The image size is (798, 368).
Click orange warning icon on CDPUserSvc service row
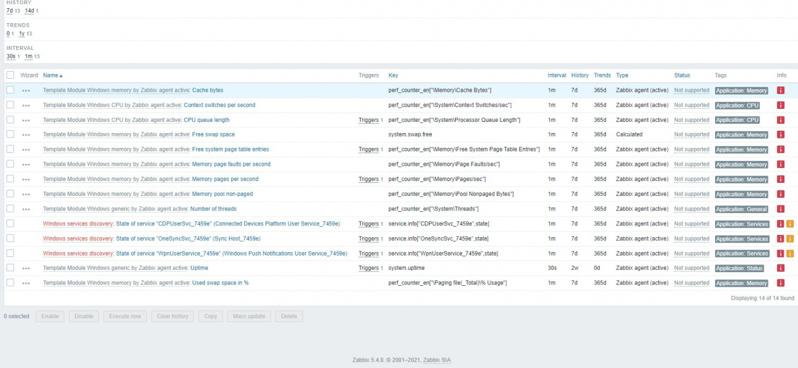tap(790, 224)
